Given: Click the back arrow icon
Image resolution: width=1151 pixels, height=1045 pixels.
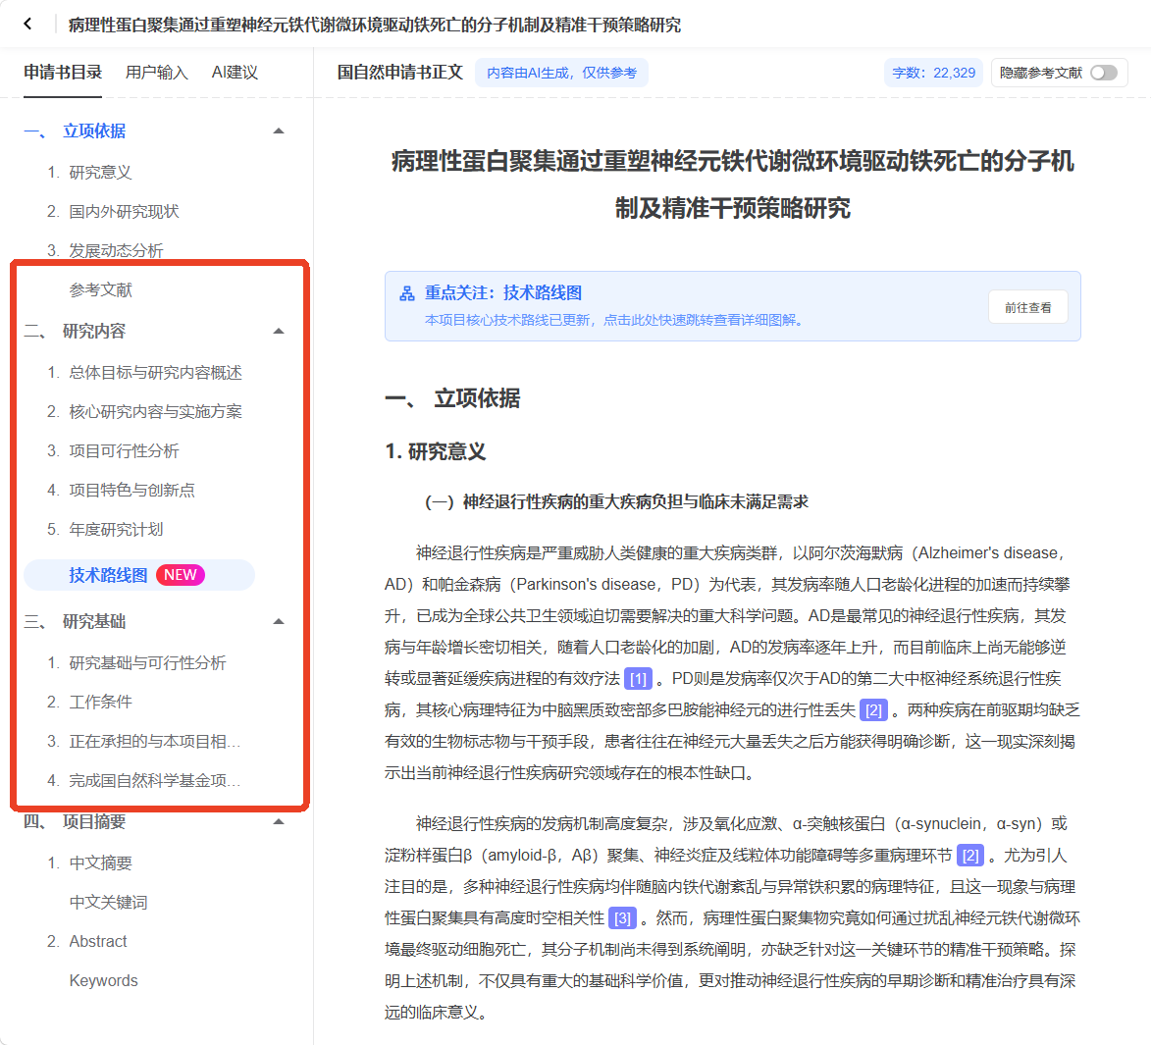Looking at the screenshot, I should (x=27, y=25).
